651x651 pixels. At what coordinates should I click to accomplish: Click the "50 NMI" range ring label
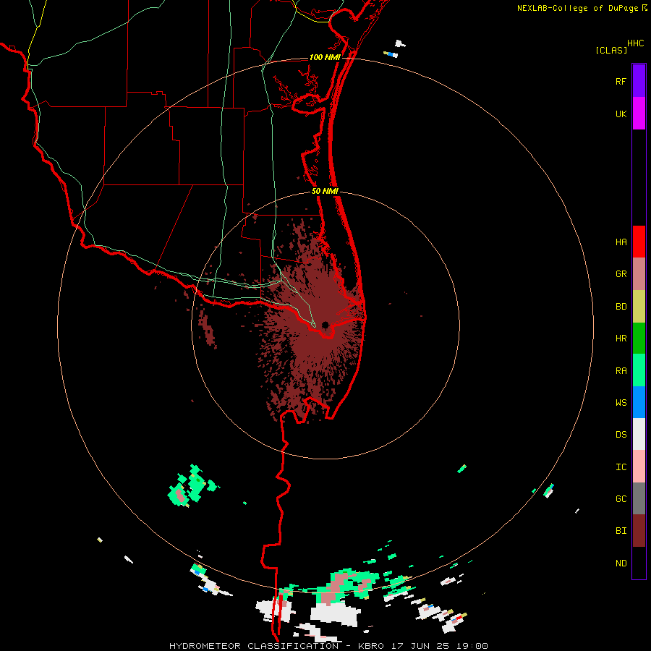click(x=325, y=191)
